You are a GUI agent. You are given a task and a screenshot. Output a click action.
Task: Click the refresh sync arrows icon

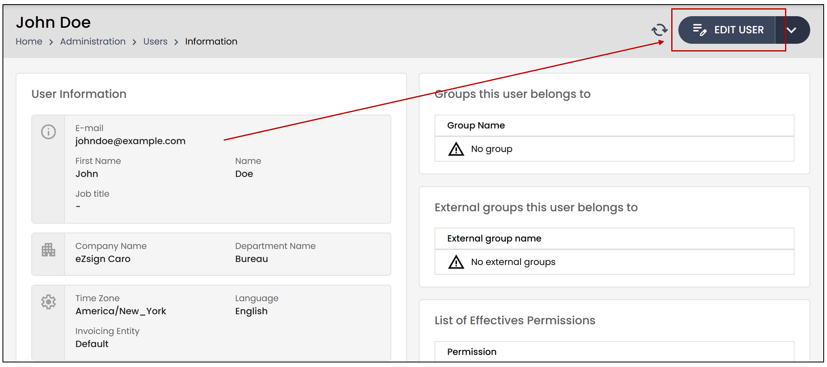coord(659,30)
